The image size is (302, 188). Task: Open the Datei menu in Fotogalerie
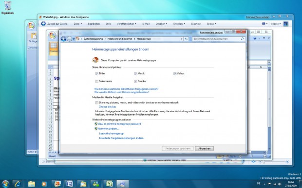click(x=78, y=24)
